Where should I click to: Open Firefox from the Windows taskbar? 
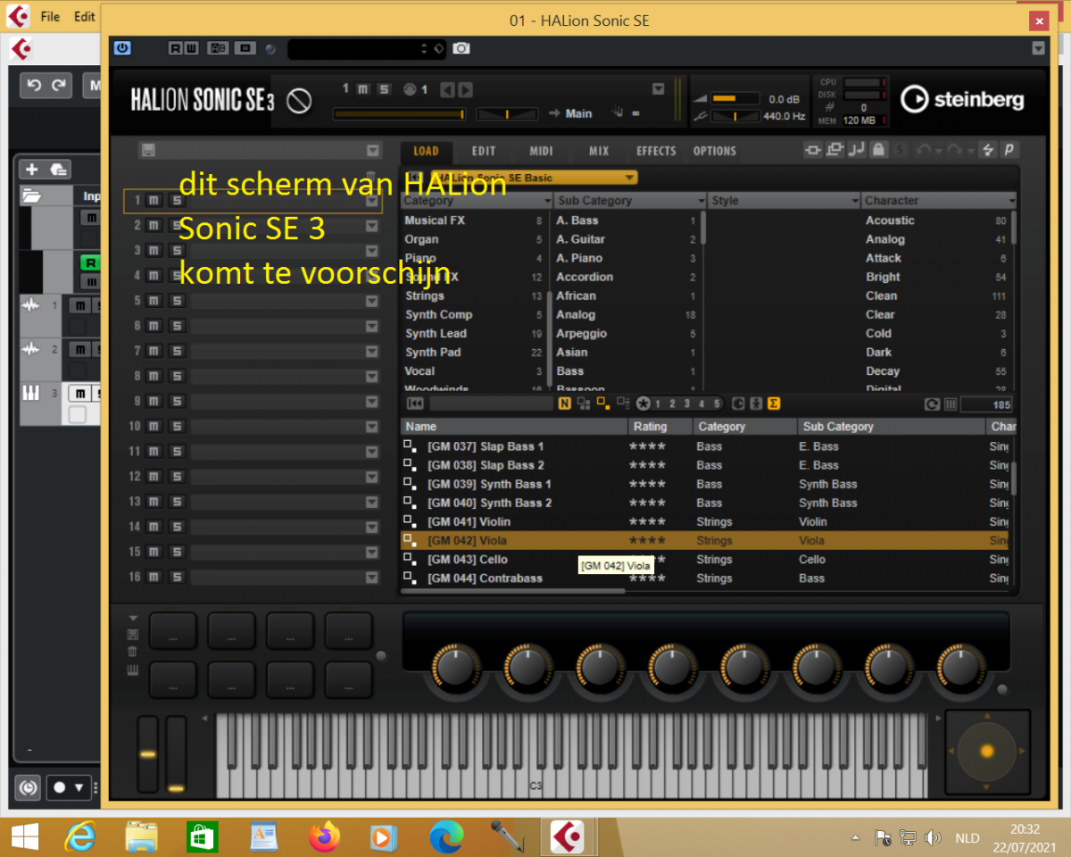324,836
